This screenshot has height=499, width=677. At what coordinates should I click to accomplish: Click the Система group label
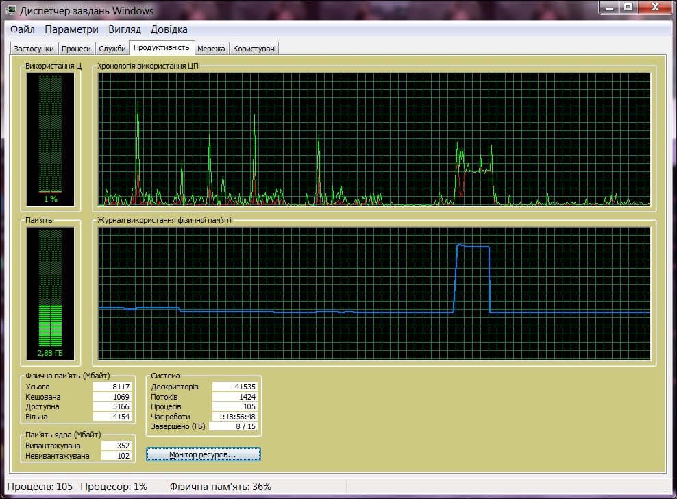click(x=165, y=376)
